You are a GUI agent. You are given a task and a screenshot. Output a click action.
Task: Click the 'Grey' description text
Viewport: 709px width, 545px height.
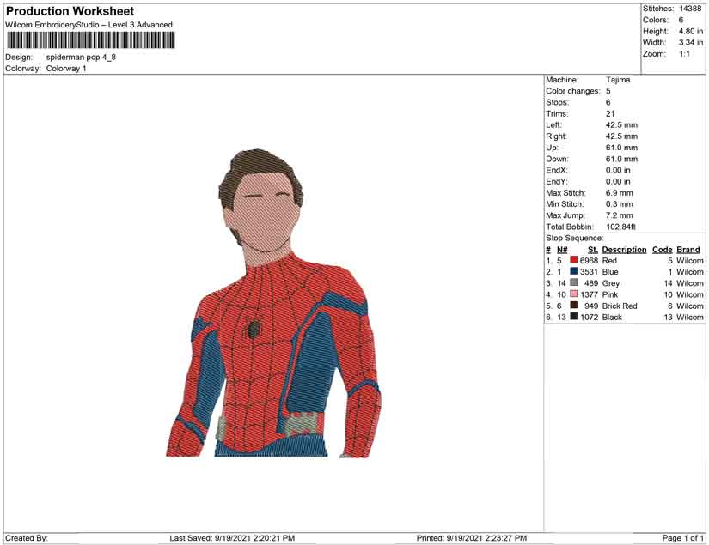click(x=611, y=283)
